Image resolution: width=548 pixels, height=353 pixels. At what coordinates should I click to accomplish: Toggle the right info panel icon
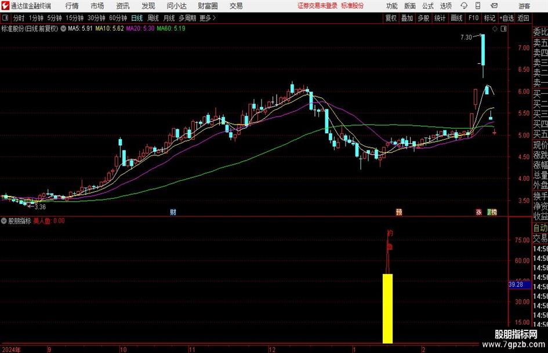click(x=503, y=29)
